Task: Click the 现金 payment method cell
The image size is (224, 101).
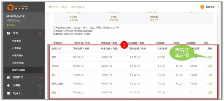Action: 54,92
